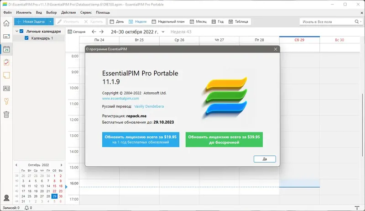This screenshot has height=211, width=365.
Task: Select day 29 in the mini calendar
Action: click(54, 196)
